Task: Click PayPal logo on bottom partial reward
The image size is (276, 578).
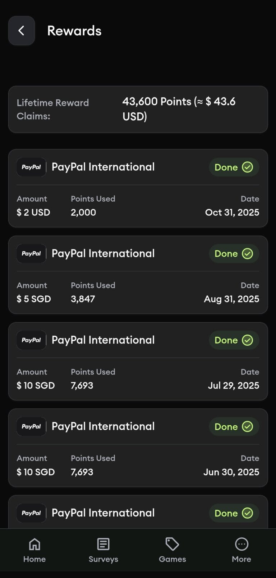Action: tap(31, 513)
